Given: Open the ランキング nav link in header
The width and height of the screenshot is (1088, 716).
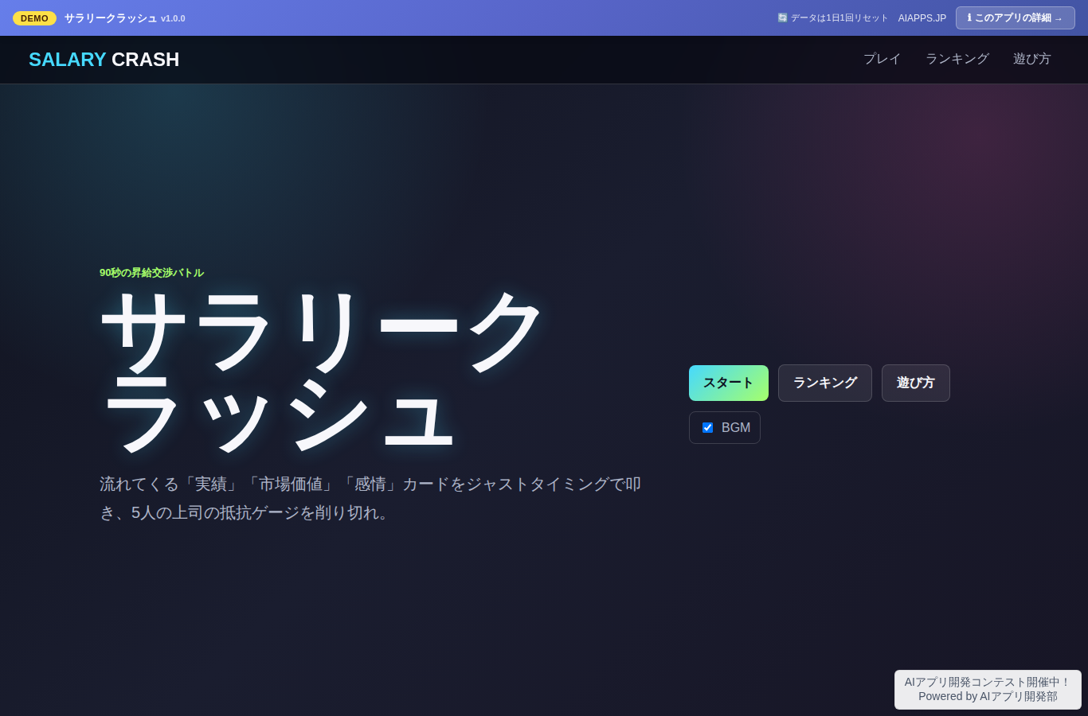Looking at the screenshot, I should (957, 59).
